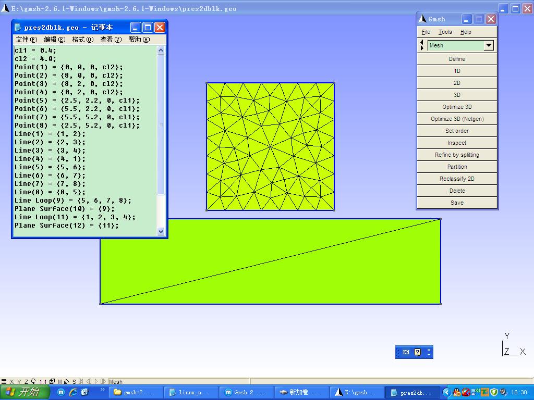Screen dimensions: 534x400
Task: Step backward with the step-back icon
Action: [89, 381]
